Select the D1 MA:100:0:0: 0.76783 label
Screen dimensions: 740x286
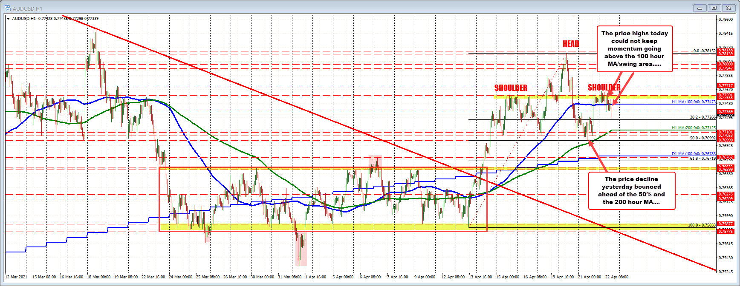(694, 154)
